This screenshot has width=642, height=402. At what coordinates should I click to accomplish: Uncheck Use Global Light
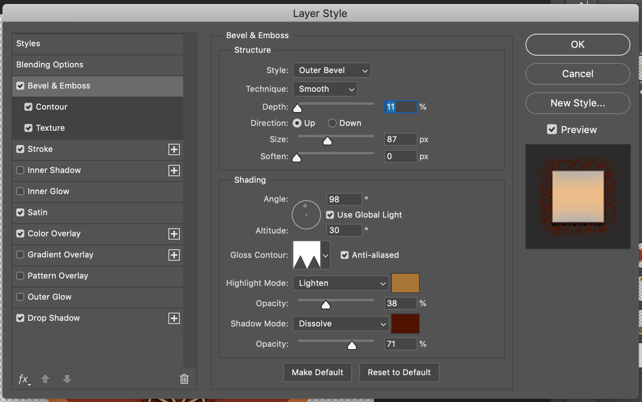(330, 215)
